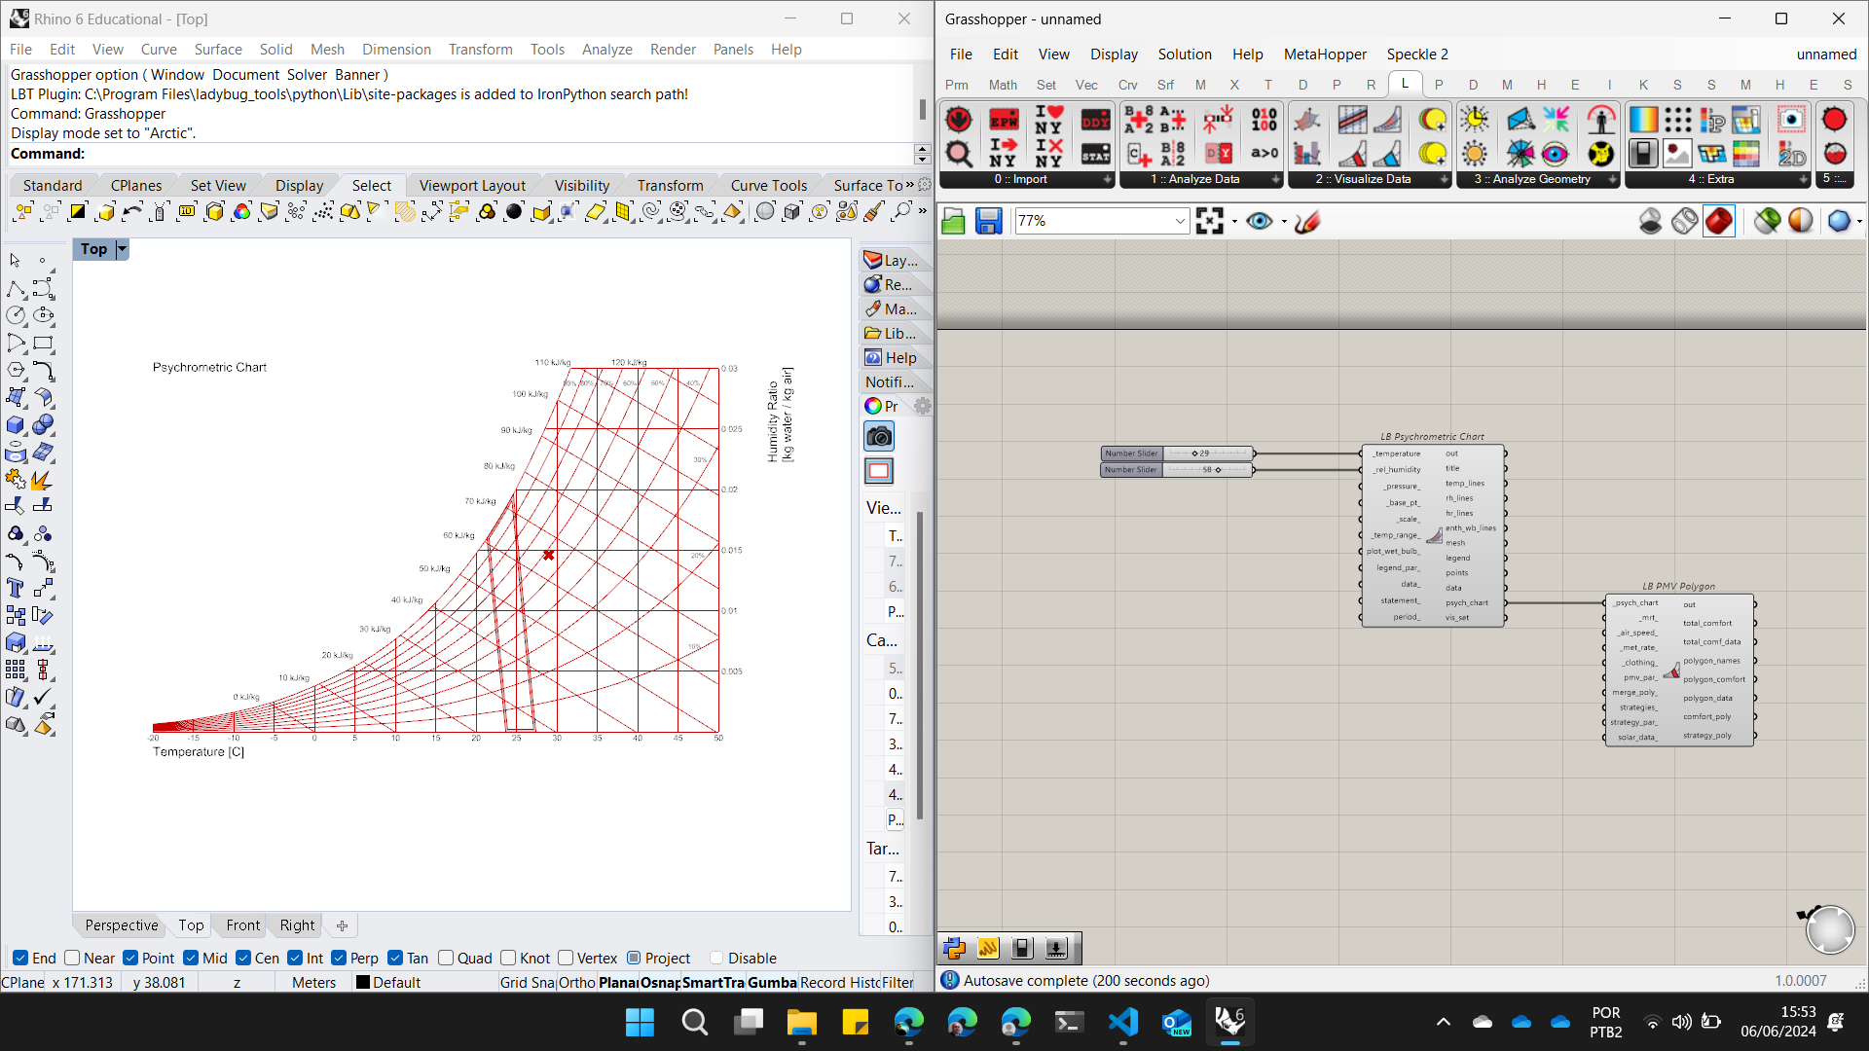Click the Ladybug sunpath icon in Analyze Geometry
1869x1051 pixels.
click(1475, 120)
